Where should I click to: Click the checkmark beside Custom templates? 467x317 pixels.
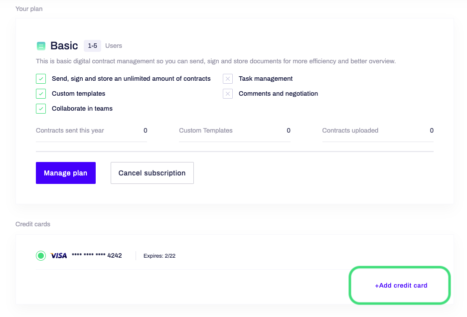tap(41, 94)
